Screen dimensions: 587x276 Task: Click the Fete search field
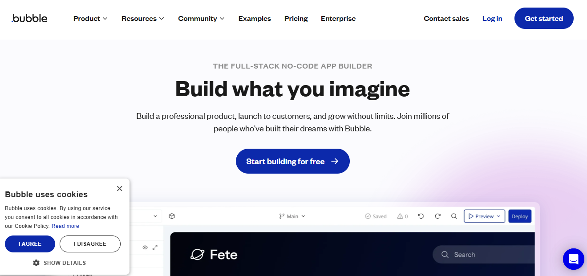[x=484, y=255]
